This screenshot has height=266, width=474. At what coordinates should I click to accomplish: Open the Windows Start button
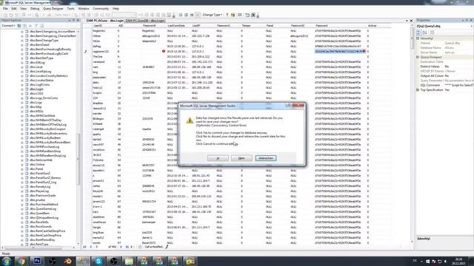pos(7,261)
